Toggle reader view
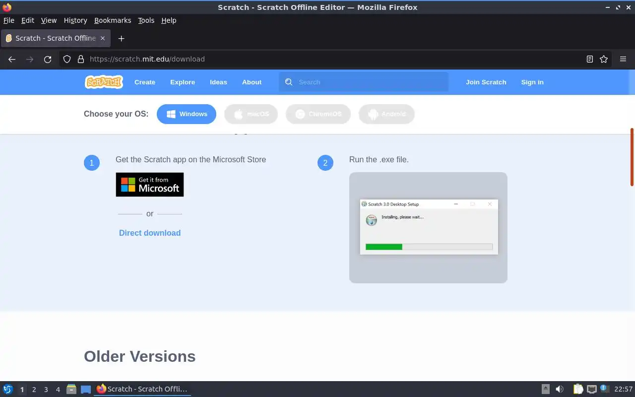 point(589,59)
